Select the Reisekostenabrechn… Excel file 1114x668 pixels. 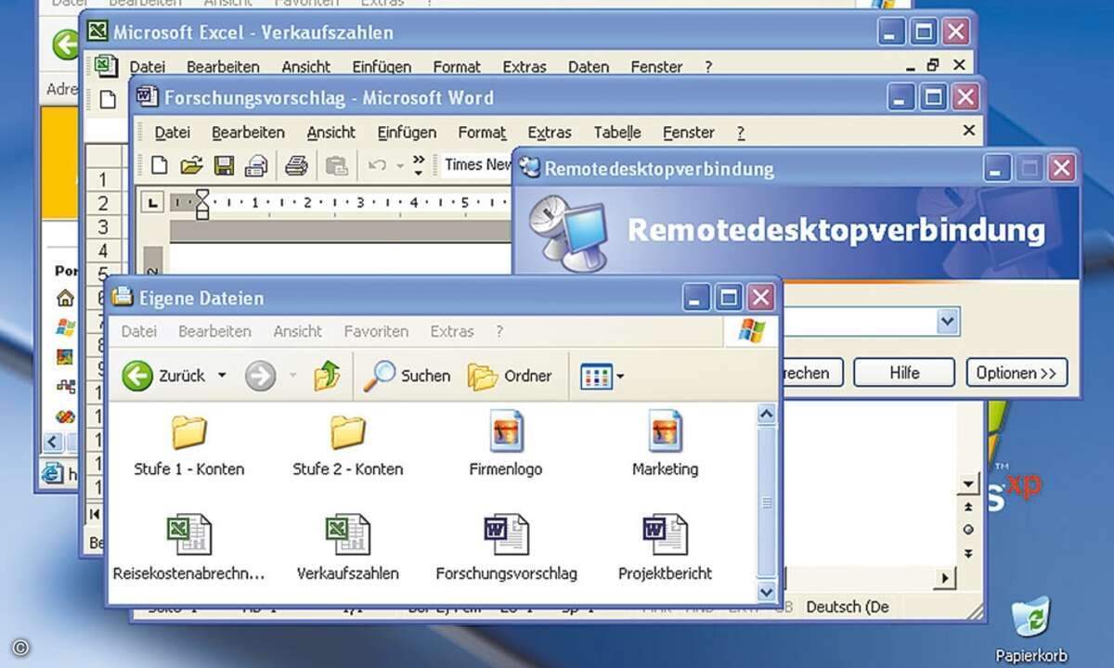(189, 549)
